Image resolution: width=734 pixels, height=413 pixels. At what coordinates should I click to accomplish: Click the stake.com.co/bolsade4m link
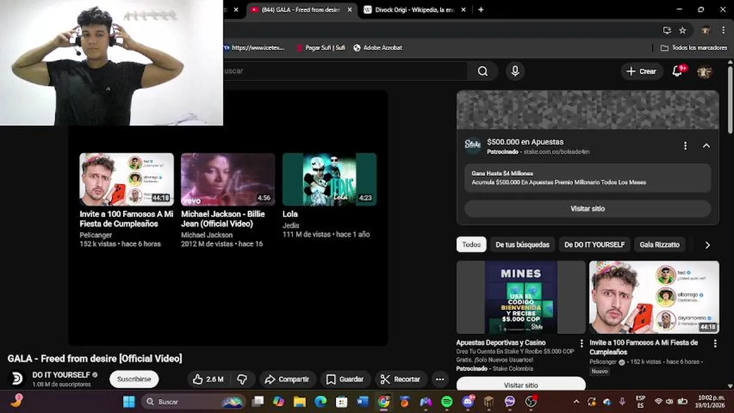[556, 152]
